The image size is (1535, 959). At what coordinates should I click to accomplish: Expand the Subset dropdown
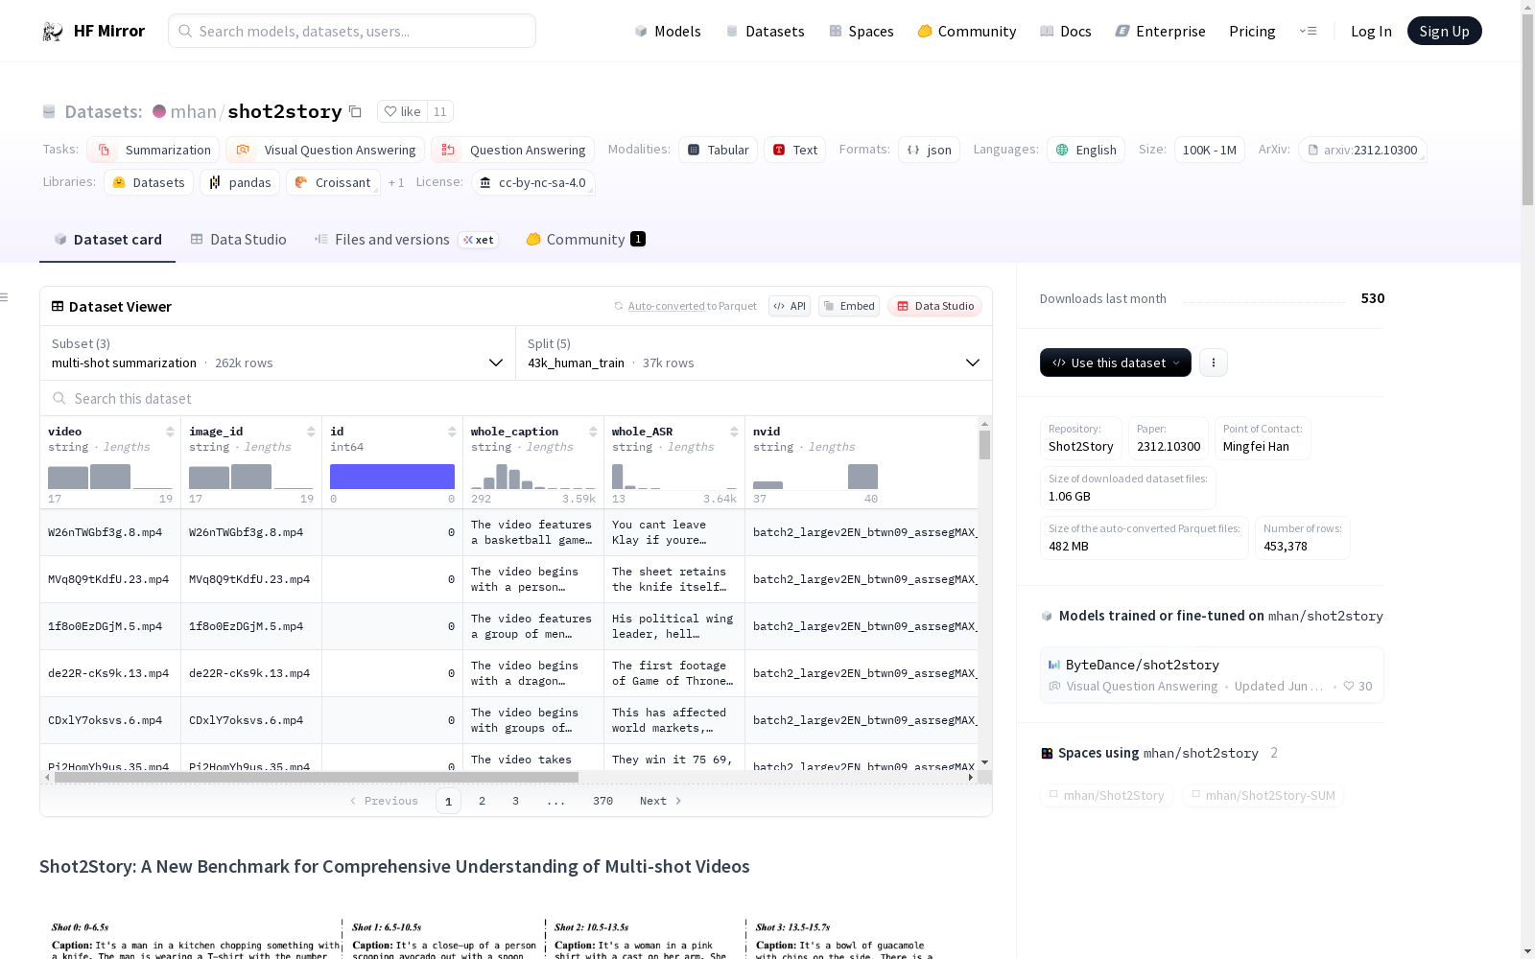pos(278,353)
